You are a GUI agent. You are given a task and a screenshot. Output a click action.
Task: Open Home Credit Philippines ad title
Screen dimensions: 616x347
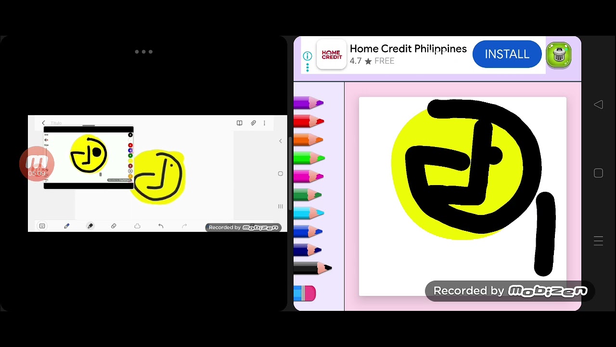point(408,49)
